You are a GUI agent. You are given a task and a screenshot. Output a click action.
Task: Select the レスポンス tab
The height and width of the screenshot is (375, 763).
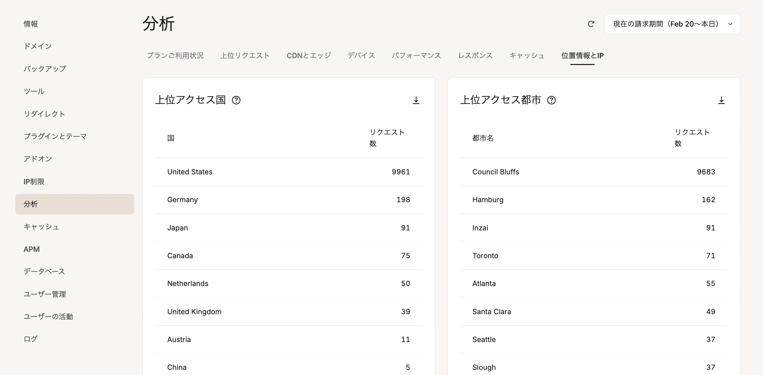pos(475,55)
